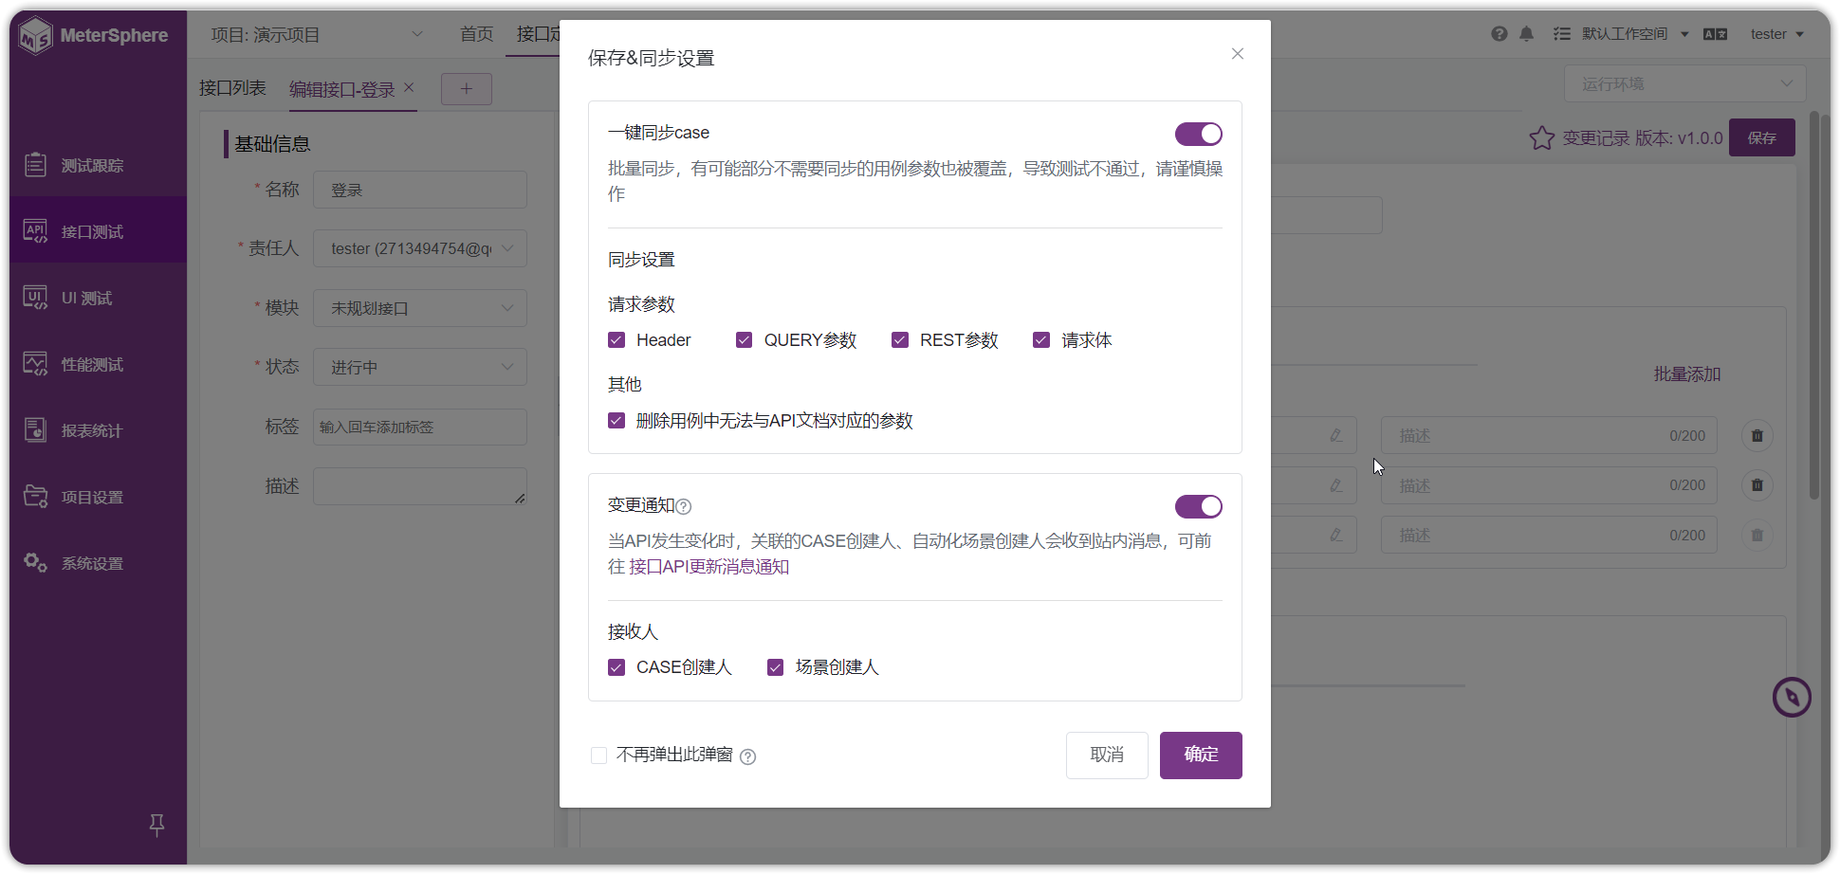Toggle the 变更通知 switch

pyautogui.click(x=1199, y=507)
